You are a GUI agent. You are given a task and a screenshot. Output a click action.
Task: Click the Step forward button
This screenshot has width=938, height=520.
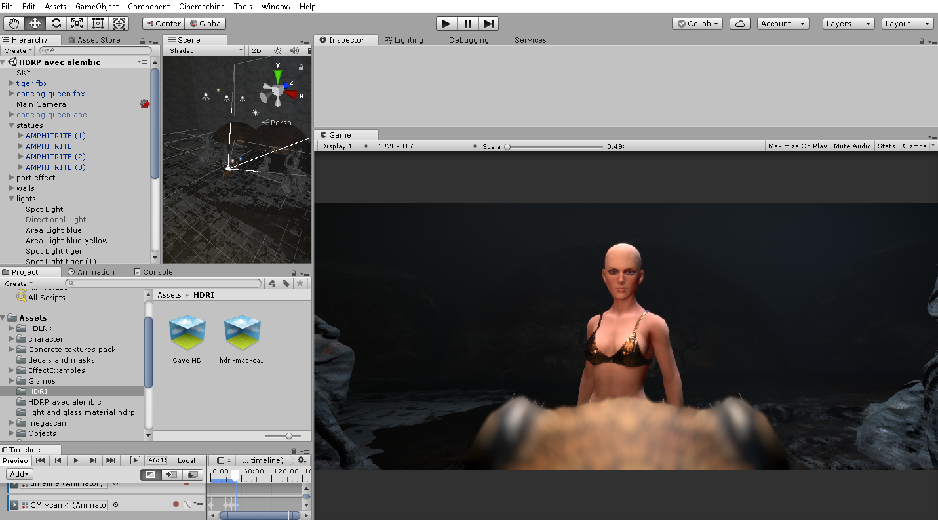[488, 24]
